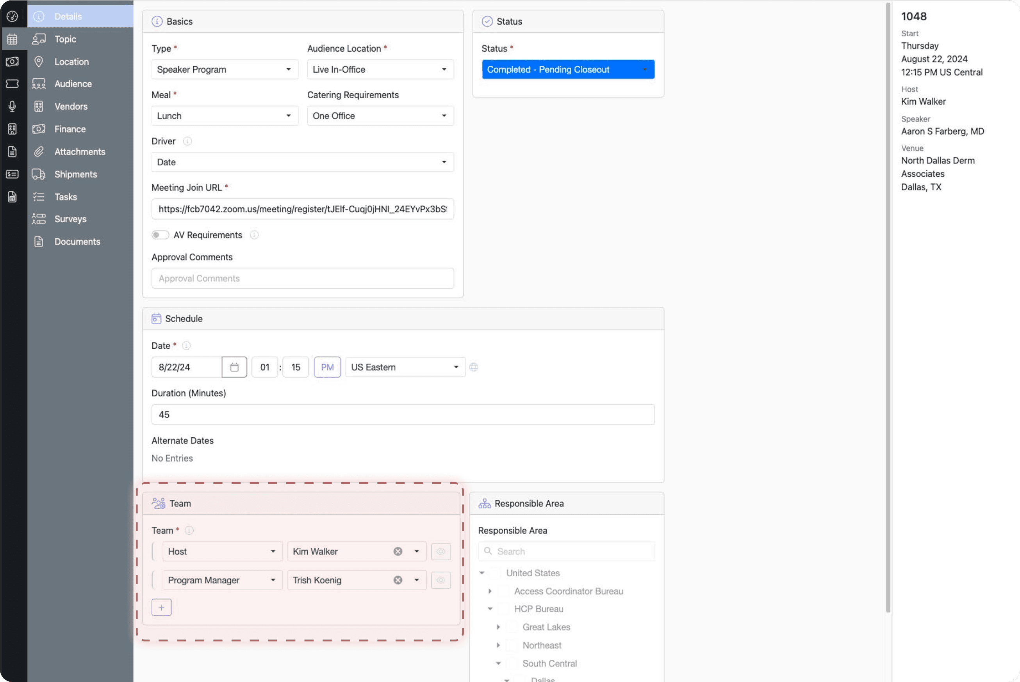Open the Finance section in the sidebar

(x=70, y=129)
